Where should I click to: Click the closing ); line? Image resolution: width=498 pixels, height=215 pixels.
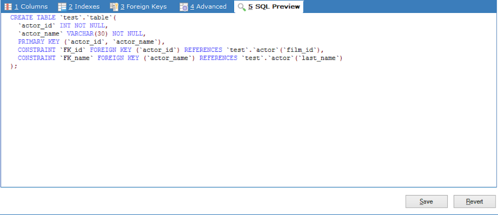pyautogui.click(x=13, y=66)
